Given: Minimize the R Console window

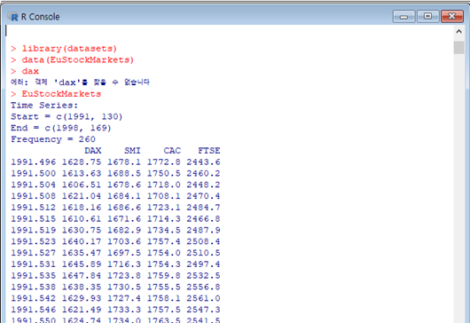Looking at the screenshot, I should [x=404, y=16].
